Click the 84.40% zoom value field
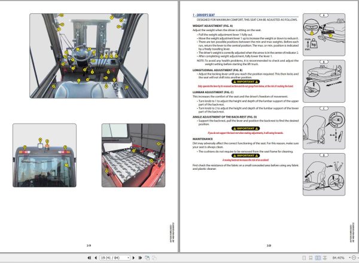The image size is (359, 263). 339,258
